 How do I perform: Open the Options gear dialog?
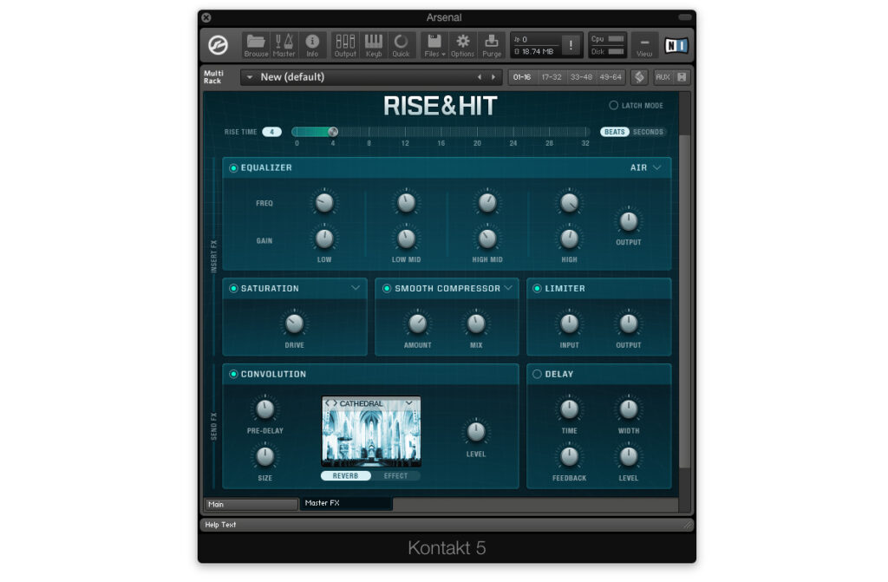tap(463, 45)
